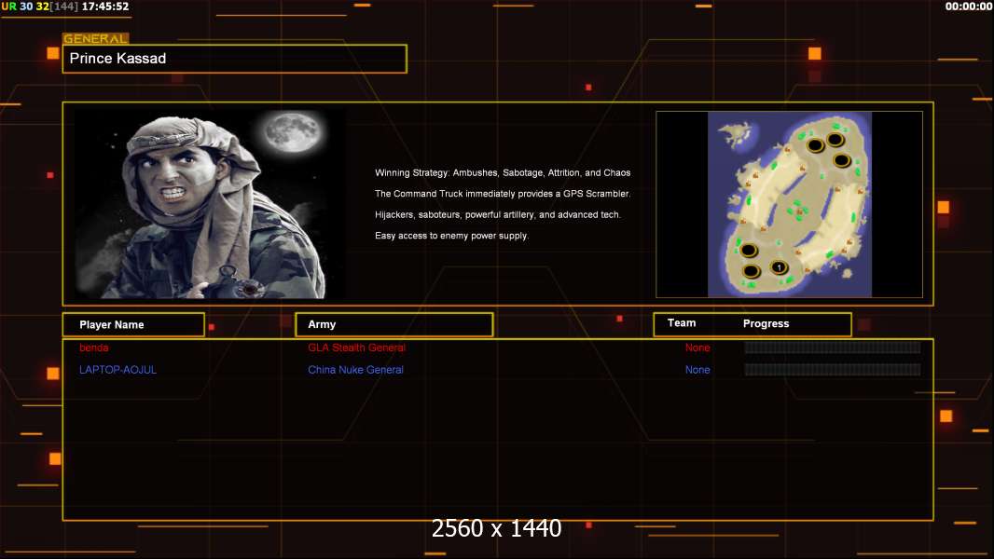Click the China Nuke General army entry
This screenshot has height=559, width=994.
coord(355,370)
